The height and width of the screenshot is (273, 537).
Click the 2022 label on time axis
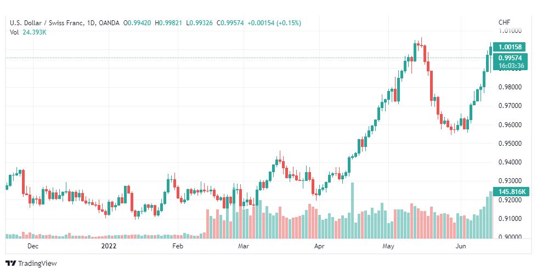pos(109,247)
